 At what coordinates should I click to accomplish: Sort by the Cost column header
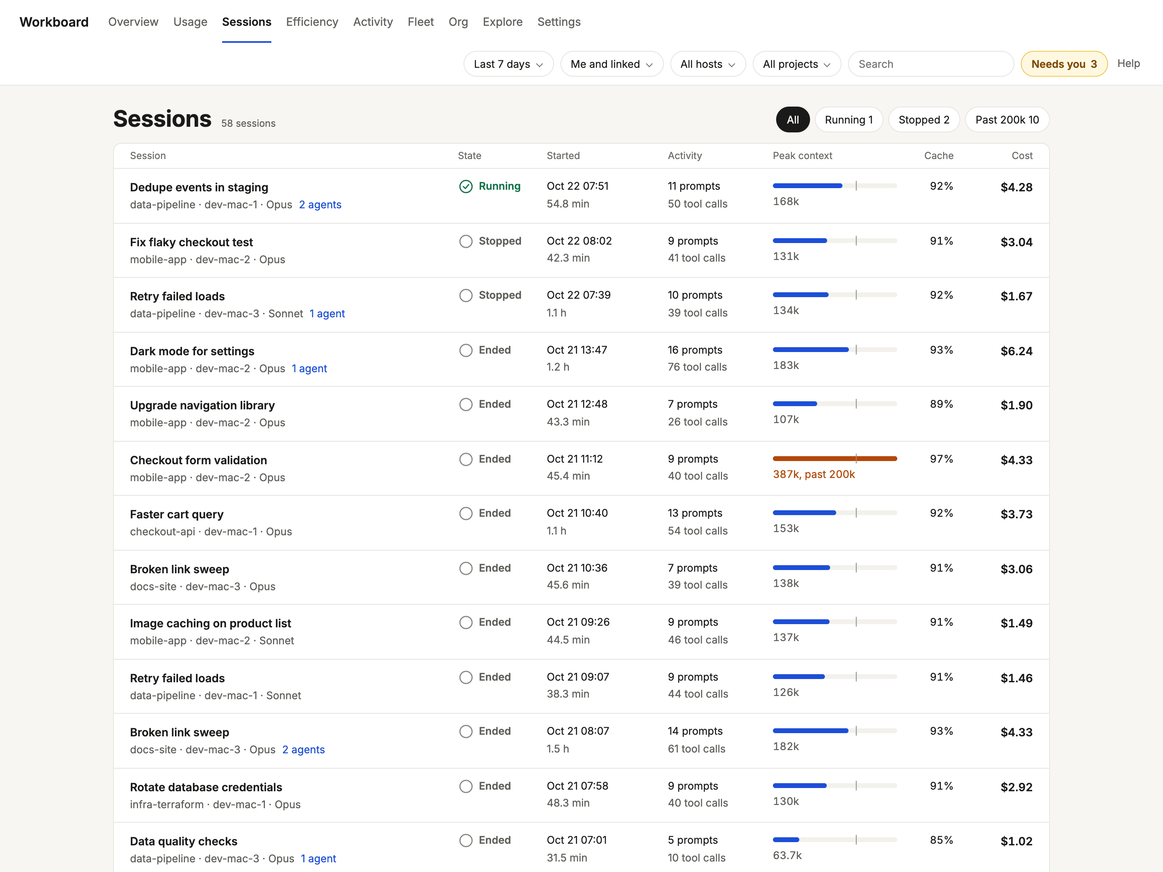(1022, 156)
